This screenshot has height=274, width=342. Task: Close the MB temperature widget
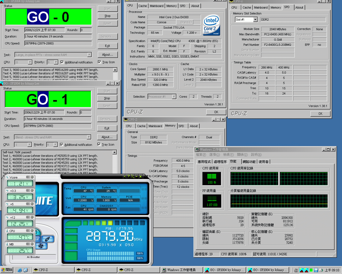32,244
